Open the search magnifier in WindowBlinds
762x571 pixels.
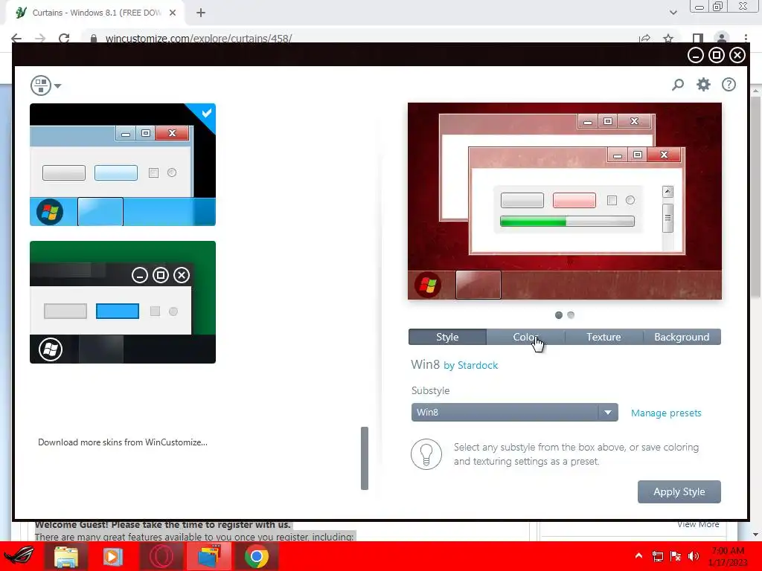[x=677, y=85]
